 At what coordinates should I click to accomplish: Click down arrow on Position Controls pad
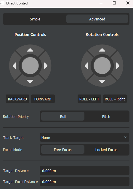tap(30, 81)
